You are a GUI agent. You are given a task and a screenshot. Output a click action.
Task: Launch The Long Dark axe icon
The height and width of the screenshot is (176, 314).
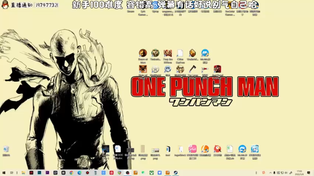[192, 69]
